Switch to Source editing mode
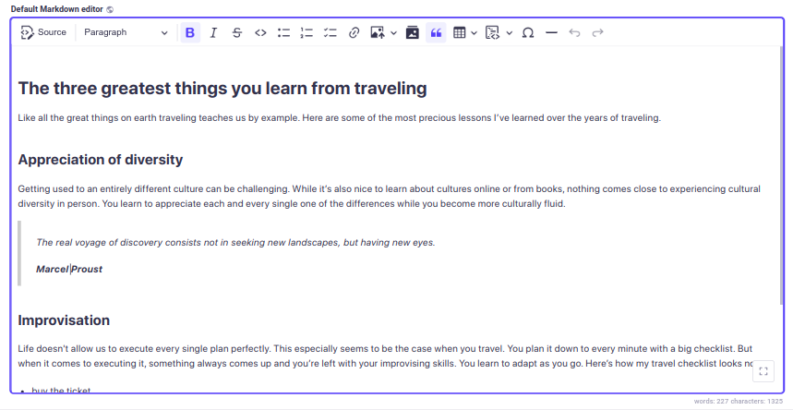The height and width of the screenshot is (410, 793). coord(43,32)
